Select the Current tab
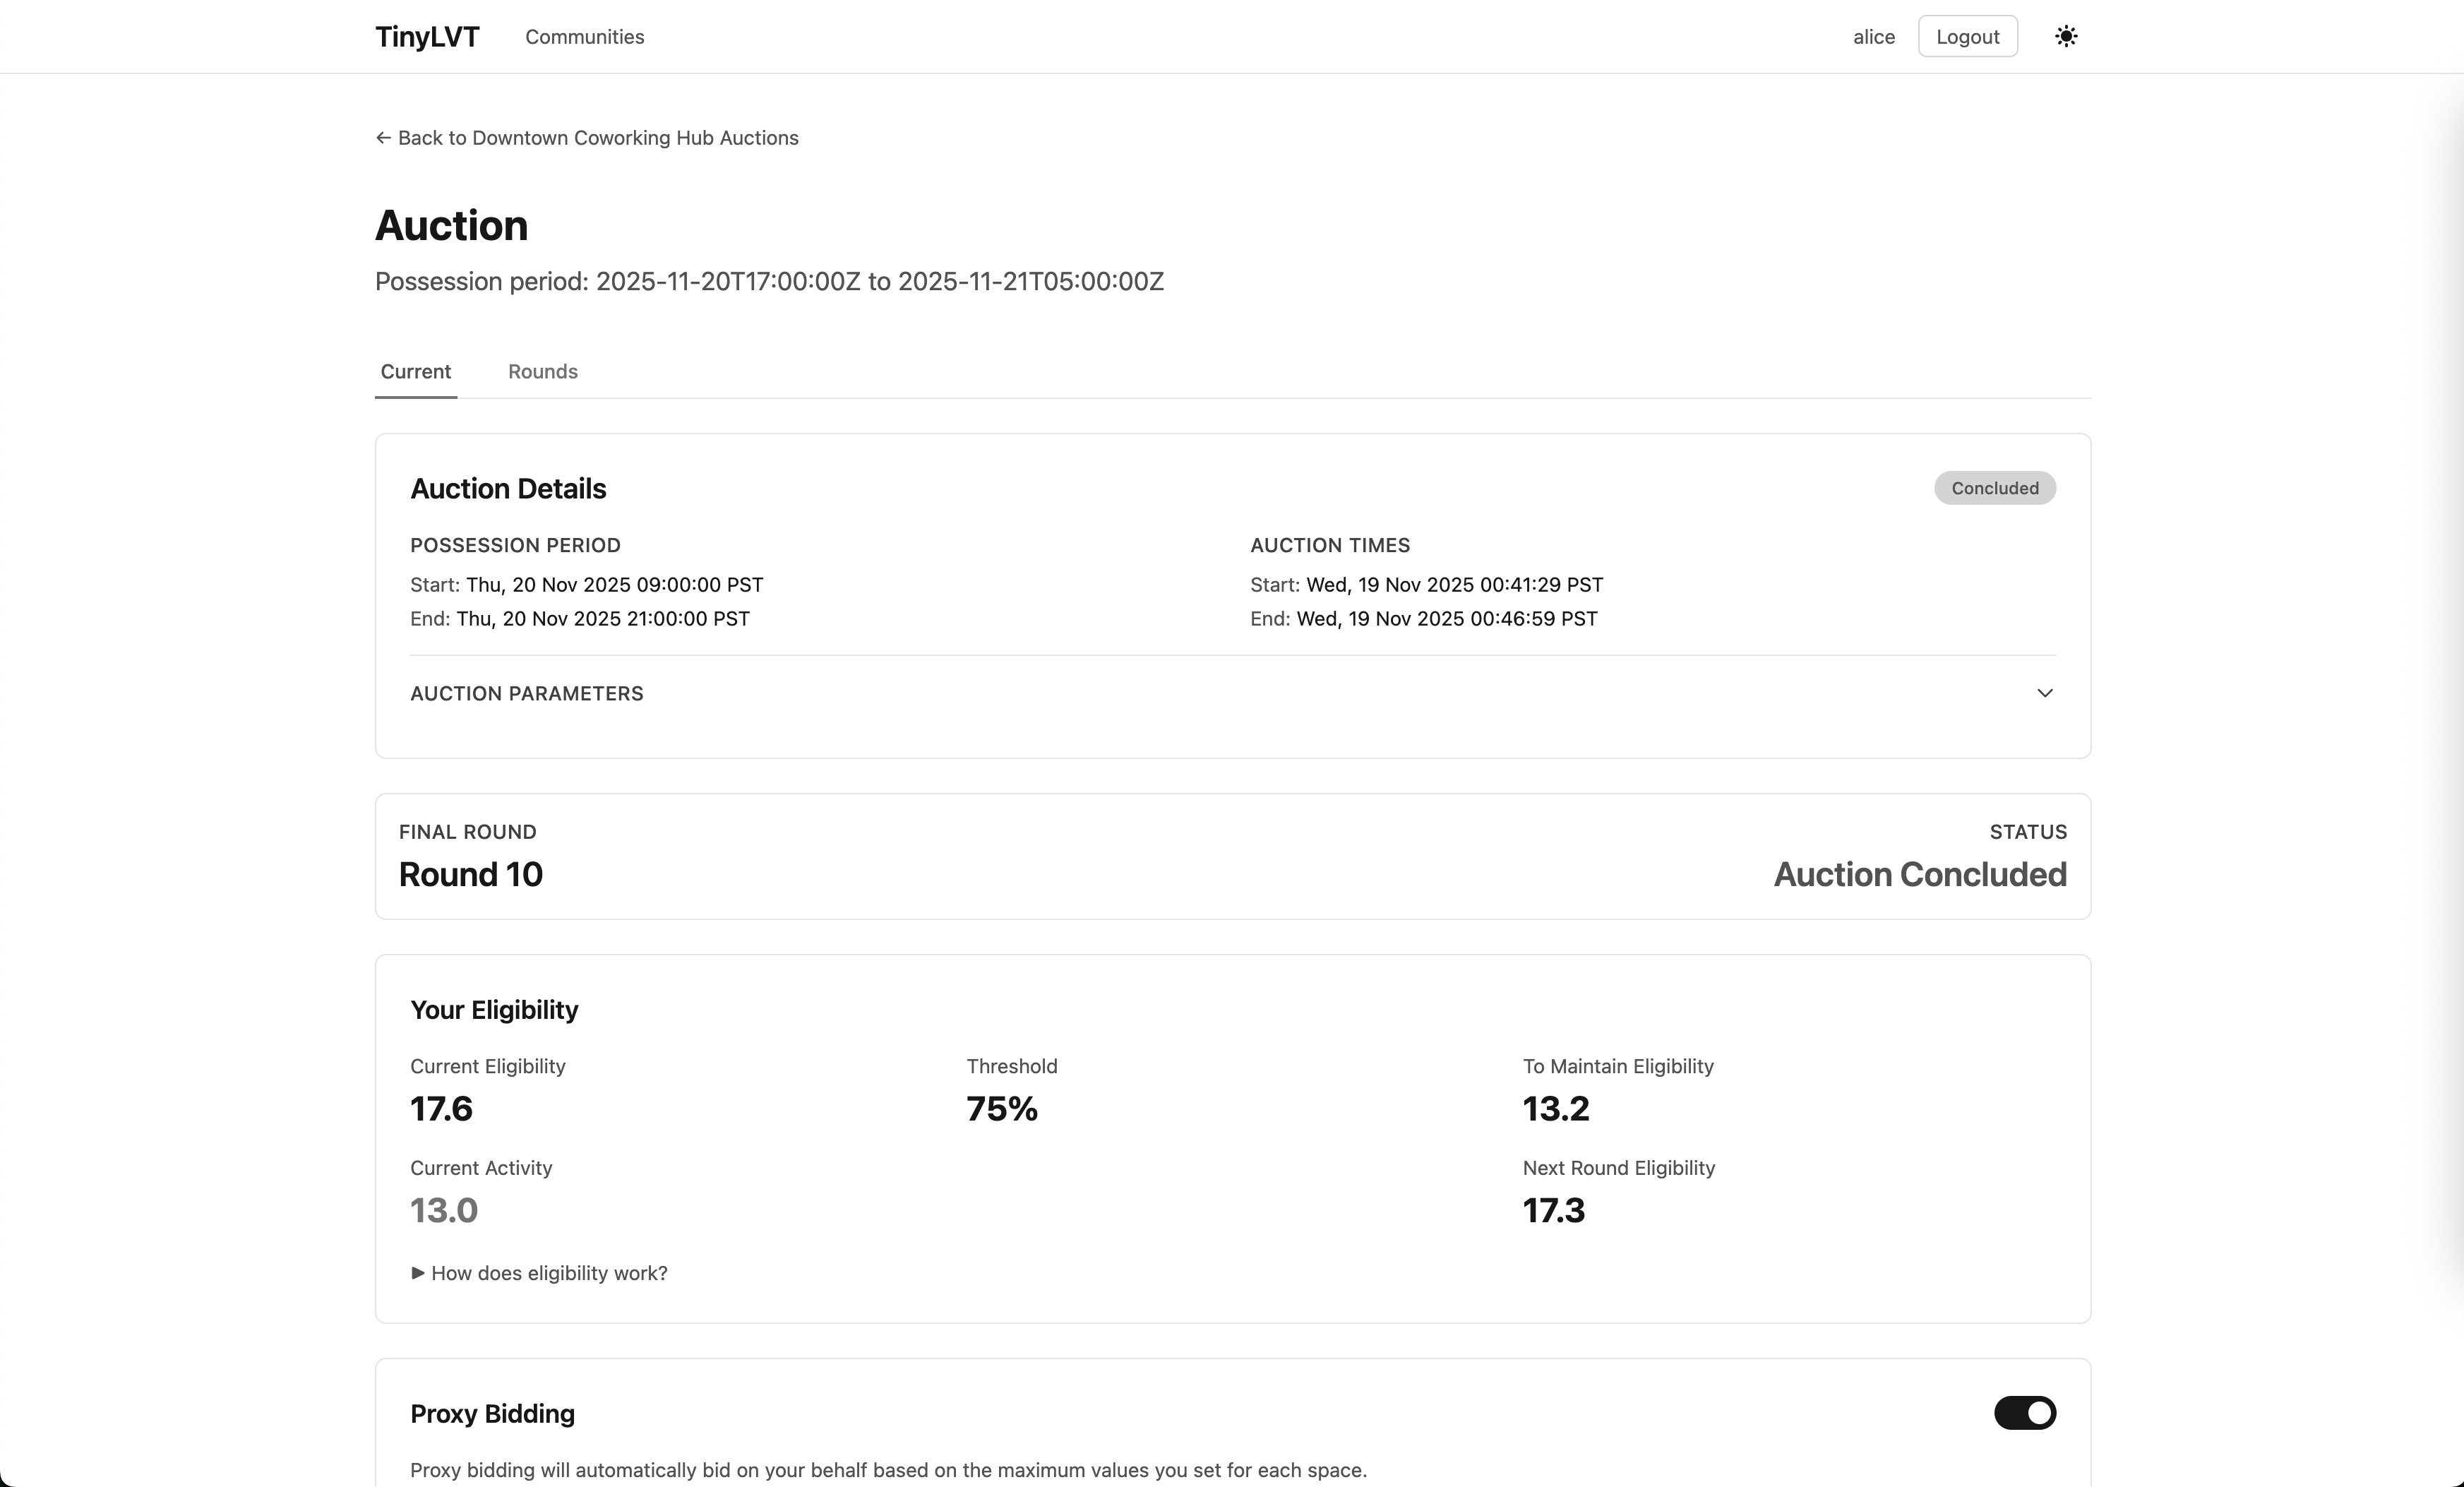 click(x=415, y=372)
